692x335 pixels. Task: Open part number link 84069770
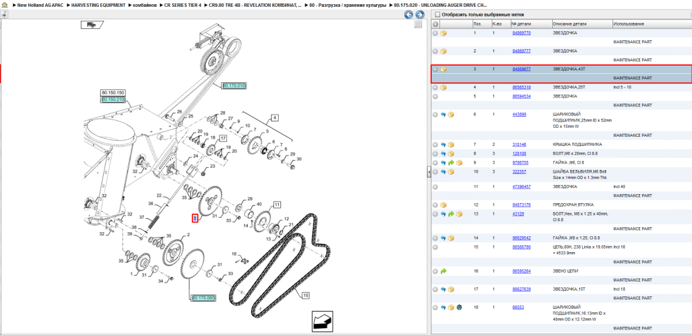(521, 33)
